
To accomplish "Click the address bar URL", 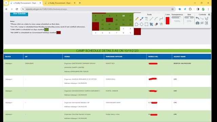I will 46,9.
